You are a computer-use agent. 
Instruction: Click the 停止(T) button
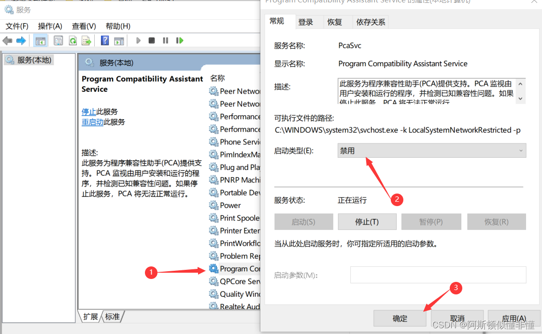(367, 222)
